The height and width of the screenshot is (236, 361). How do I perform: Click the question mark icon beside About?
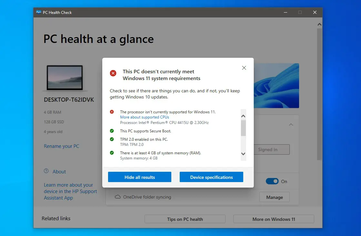pos(46,171)
